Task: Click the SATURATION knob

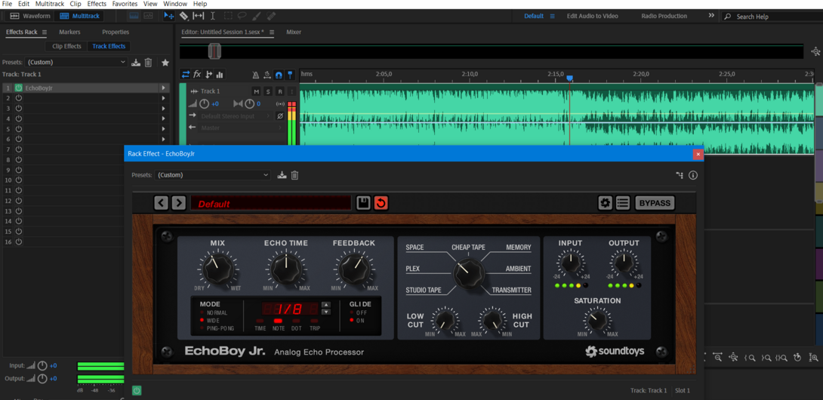Action: point(596,321)
